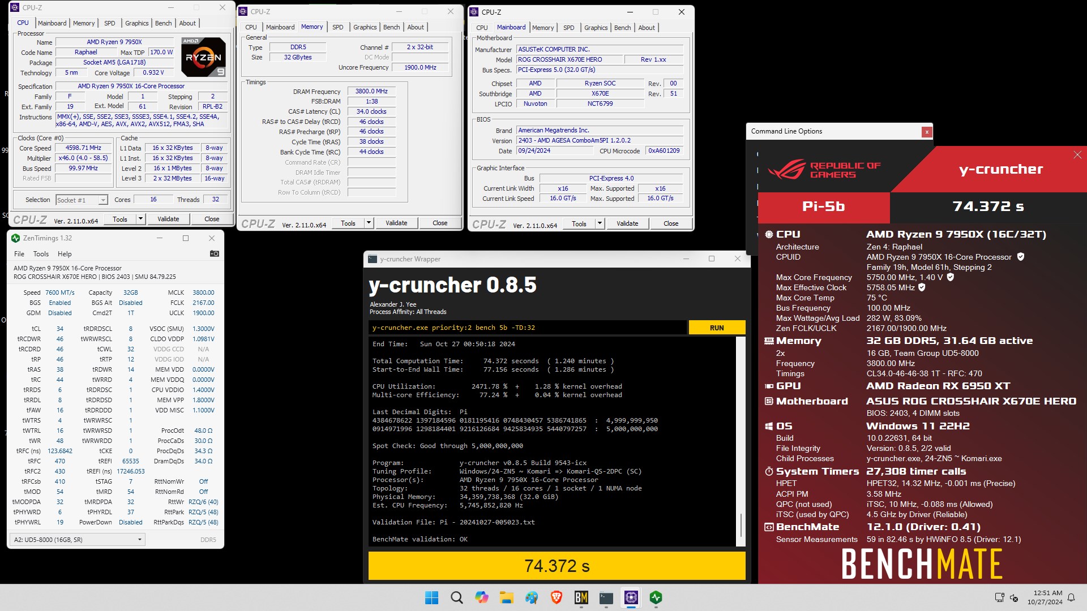The width and height of the screenshot is (1087, 611).
Task: Click the Memory section icon in BenchMate
Action: 769,341
